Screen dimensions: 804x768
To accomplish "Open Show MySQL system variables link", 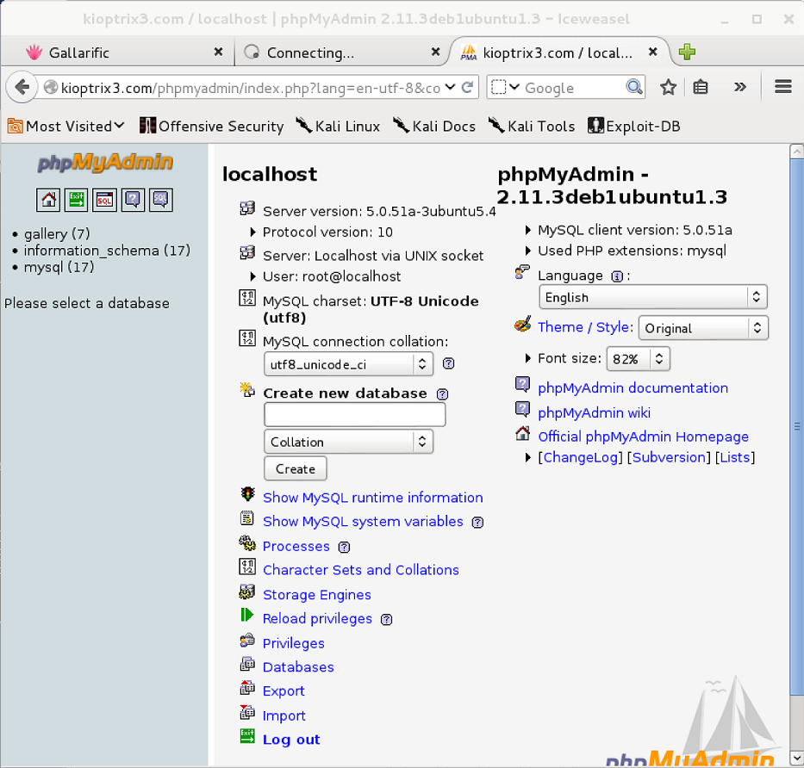I will (363, 522).
